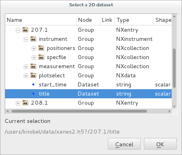Click the instrument group nx folder icon
Image resolution: width=182 pixels, height=155 pixels.
click(33, 39)
